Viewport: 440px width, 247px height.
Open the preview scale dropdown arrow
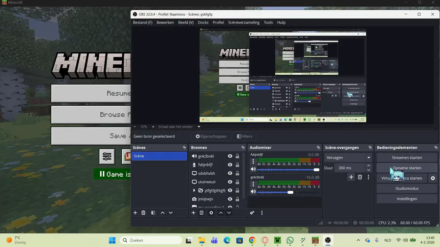coord(199,126)
